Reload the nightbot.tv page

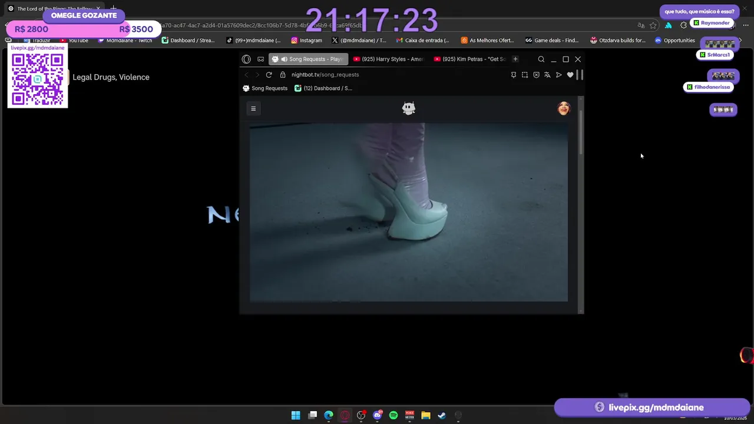[x=269, y=75]
